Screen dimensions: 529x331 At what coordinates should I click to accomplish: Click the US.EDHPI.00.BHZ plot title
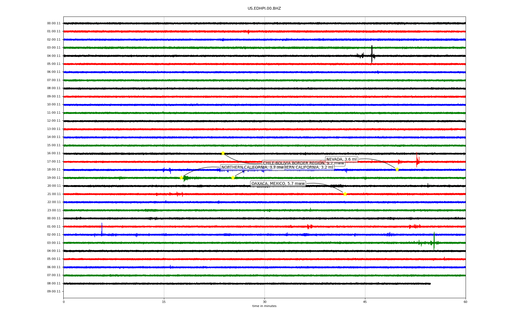[x=264, y=9]
